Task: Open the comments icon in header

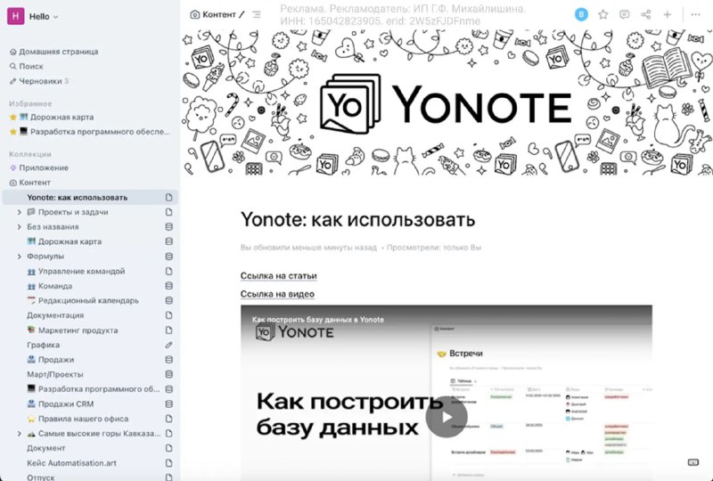Action: pyautogui.click(x=624, y=14)
